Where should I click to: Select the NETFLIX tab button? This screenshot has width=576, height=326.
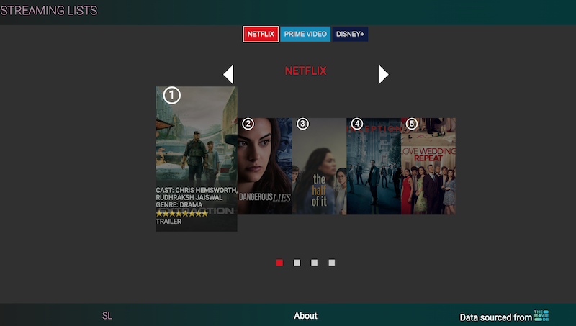[261, 34]
